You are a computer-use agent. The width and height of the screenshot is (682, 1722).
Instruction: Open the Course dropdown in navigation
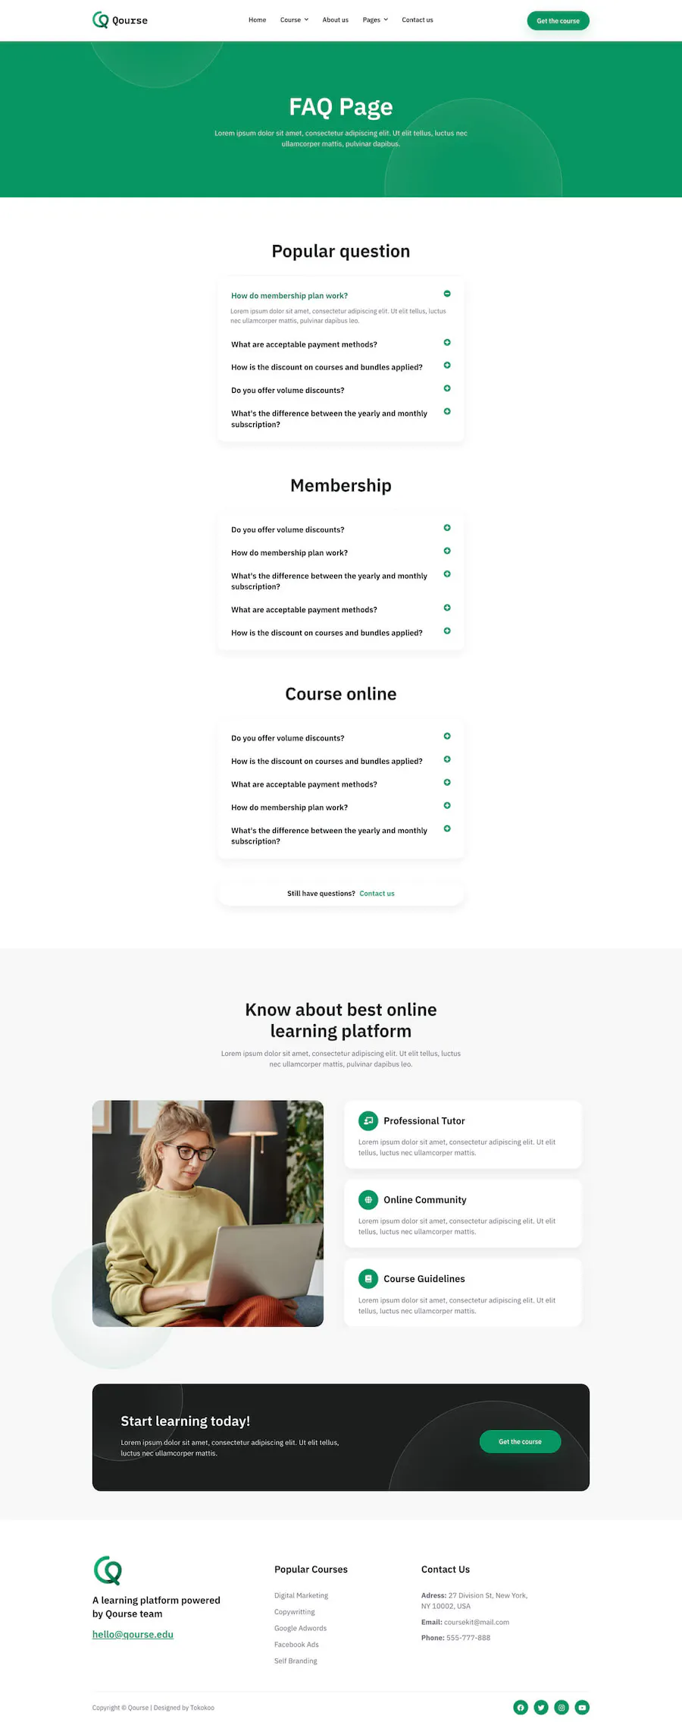click(294, 20)
